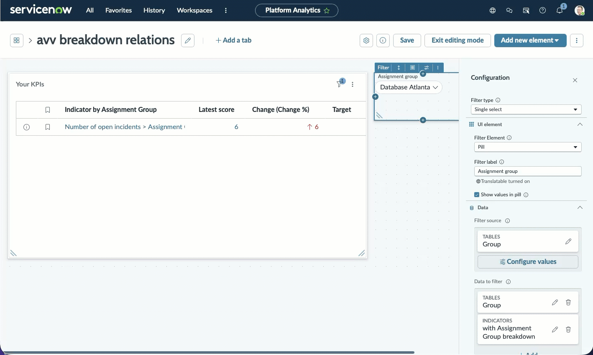Screen dimensions: 593x355
Task: Click the Data to filter info icon
Action: [x=509, y=282]
